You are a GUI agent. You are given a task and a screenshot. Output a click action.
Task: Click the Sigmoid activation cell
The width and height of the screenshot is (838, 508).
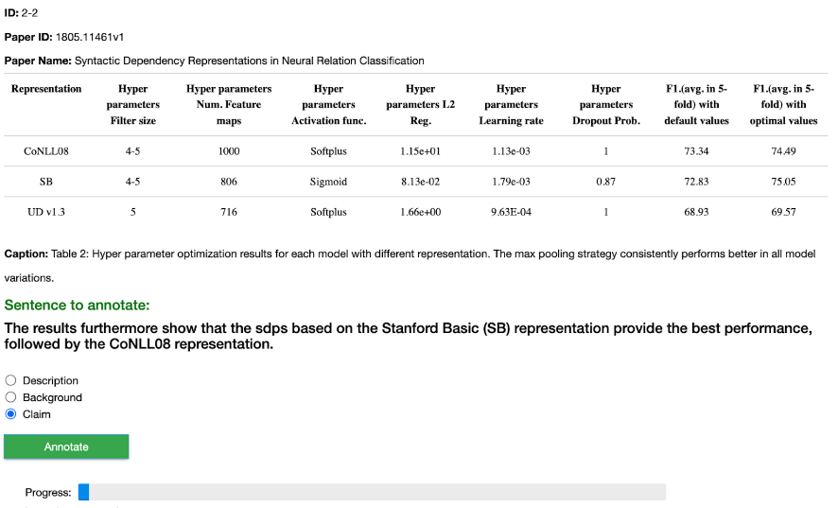(x=328, y=182)
